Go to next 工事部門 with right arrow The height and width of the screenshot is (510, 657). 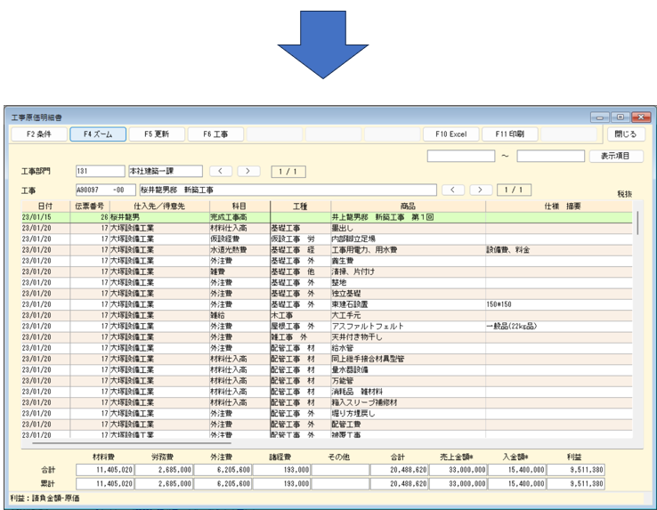[248, 171]
